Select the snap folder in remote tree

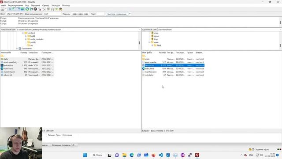[x=156, y=33]
